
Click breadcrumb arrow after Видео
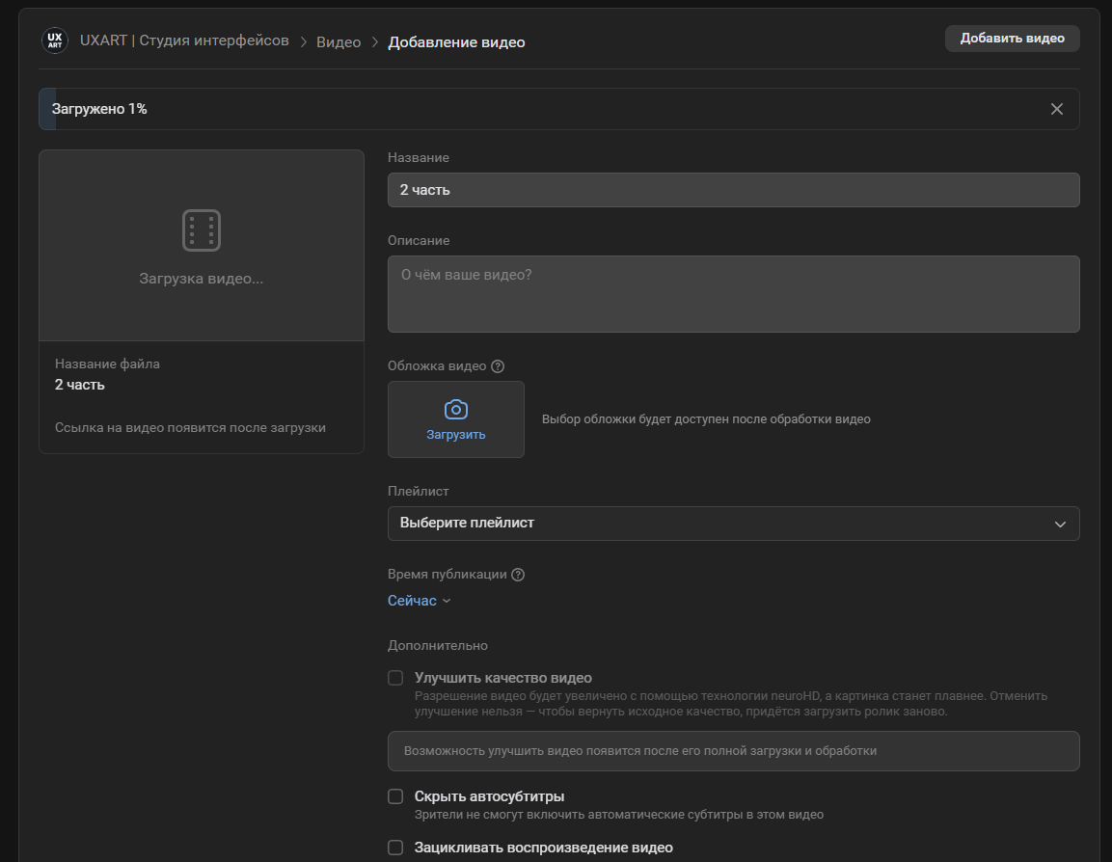375,42
